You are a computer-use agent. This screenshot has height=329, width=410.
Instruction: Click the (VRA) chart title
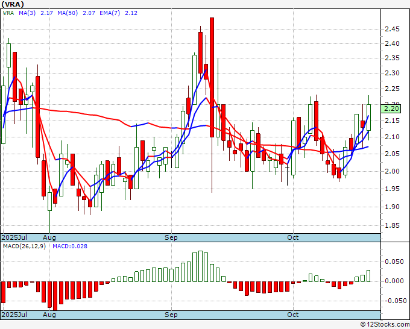[13, 4]
